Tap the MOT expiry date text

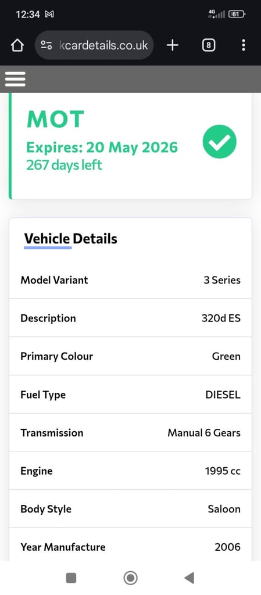tap(102, 147)
